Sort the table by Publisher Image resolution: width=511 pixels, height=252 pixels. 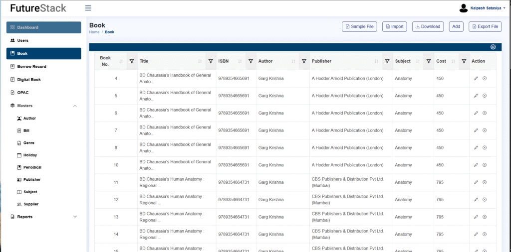pos(377,61)
